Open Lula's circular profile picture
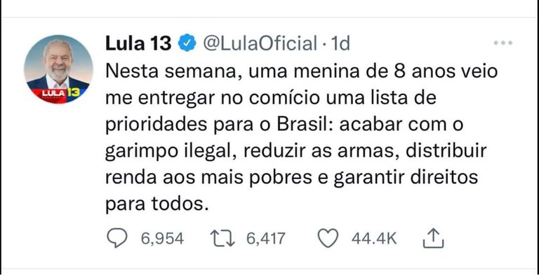This screenshot has width=539, height=275. coord(58,69)
